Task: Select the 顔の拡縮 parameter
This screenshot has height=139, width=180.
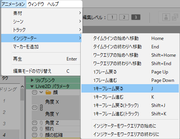Action: (x=54, y=135)
